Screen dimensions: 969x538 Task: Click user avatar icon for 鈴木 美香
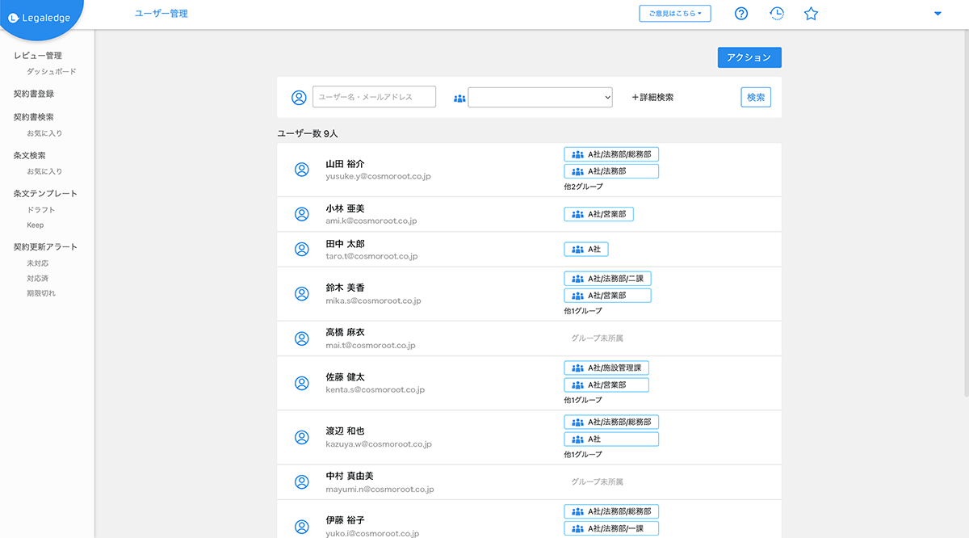pos(301,294)
